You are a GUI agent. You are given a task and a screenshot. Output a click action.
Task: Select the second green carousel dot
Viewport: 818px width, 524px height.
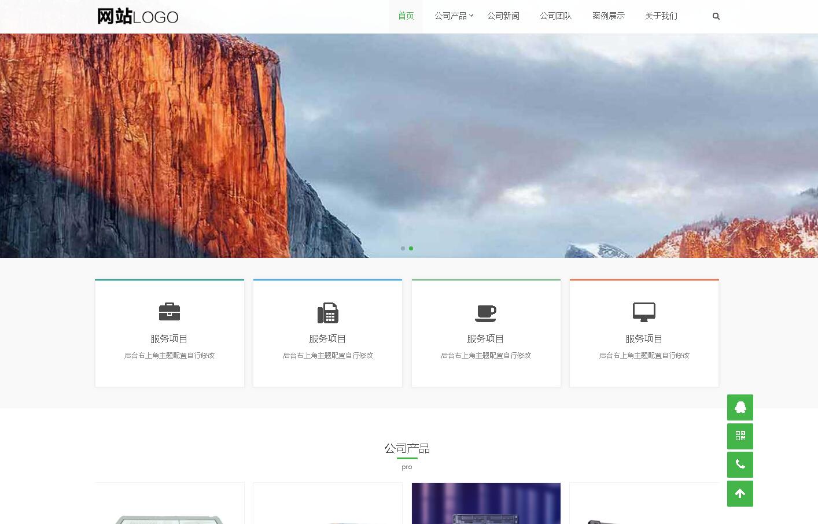(411, 249)
